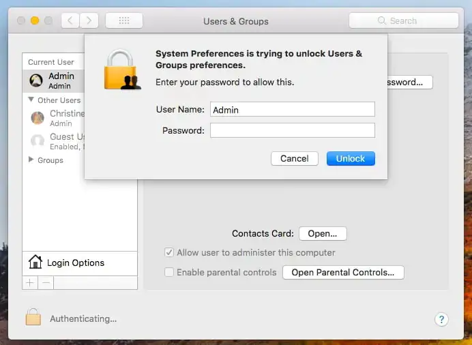Toggle Allow user to administer this computer
Screen dimensions: 472x345
click(169, 252)
